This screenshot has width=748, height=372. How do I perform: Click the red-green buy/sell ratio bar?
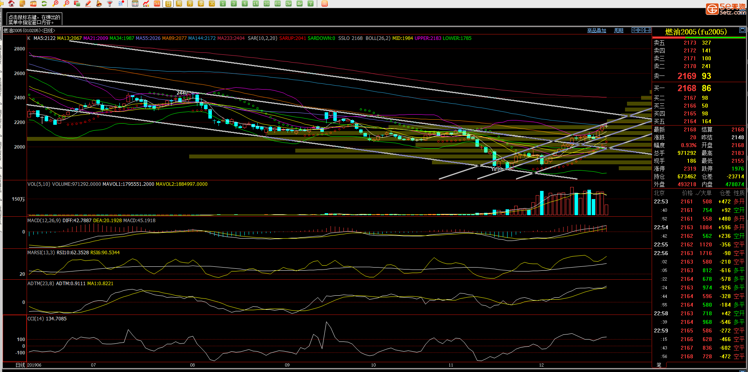tap(699, 38)
